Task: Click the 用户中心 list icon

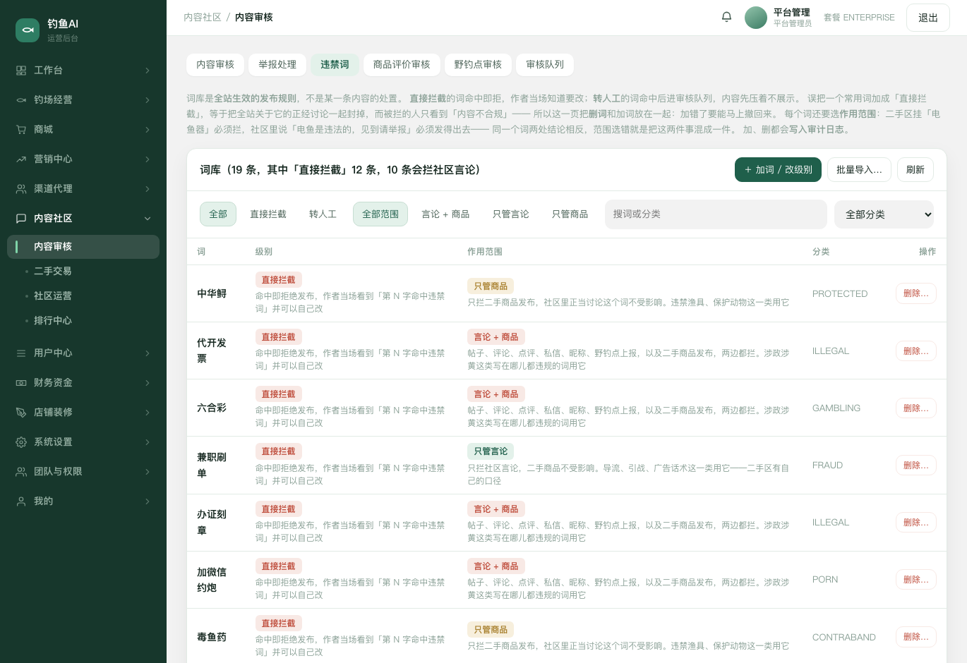Action: pos(21,353)
